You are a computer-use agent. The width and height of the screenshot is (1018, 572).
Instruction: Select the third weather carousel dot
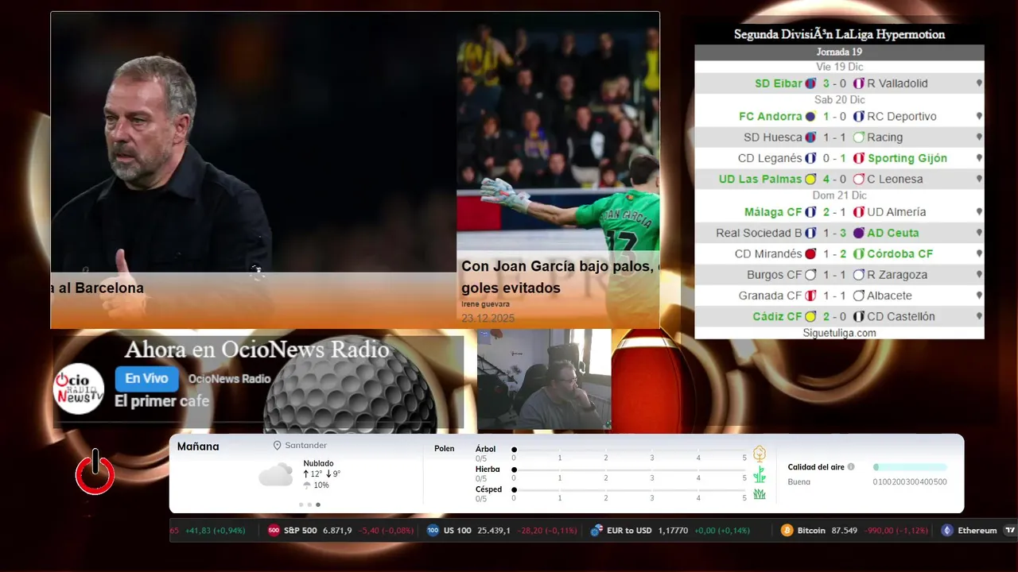(318, 504)
